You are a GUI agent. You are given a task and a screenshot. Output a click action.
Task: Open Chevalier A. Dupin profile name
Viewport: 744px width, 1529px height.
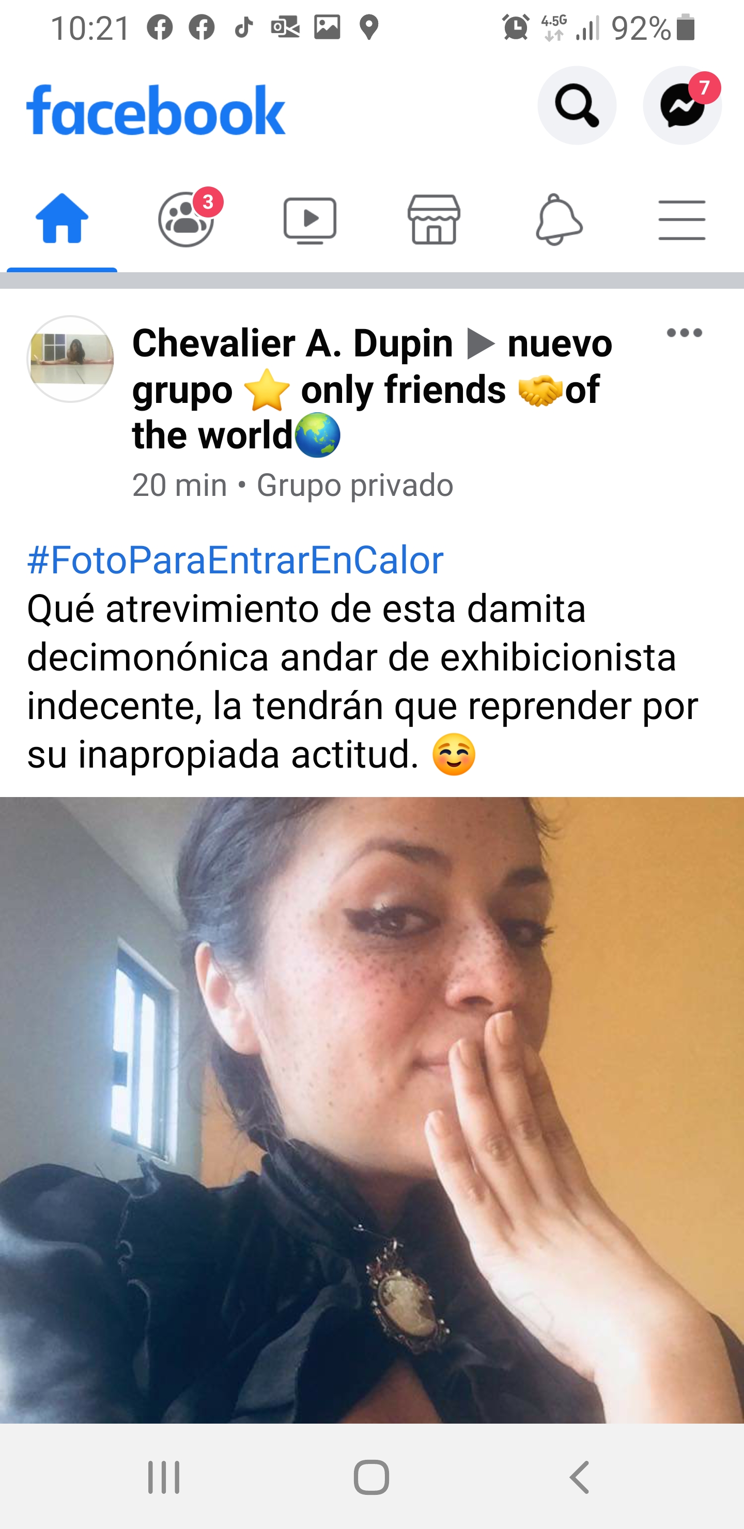pyautogui.click(x=293, y=343)
